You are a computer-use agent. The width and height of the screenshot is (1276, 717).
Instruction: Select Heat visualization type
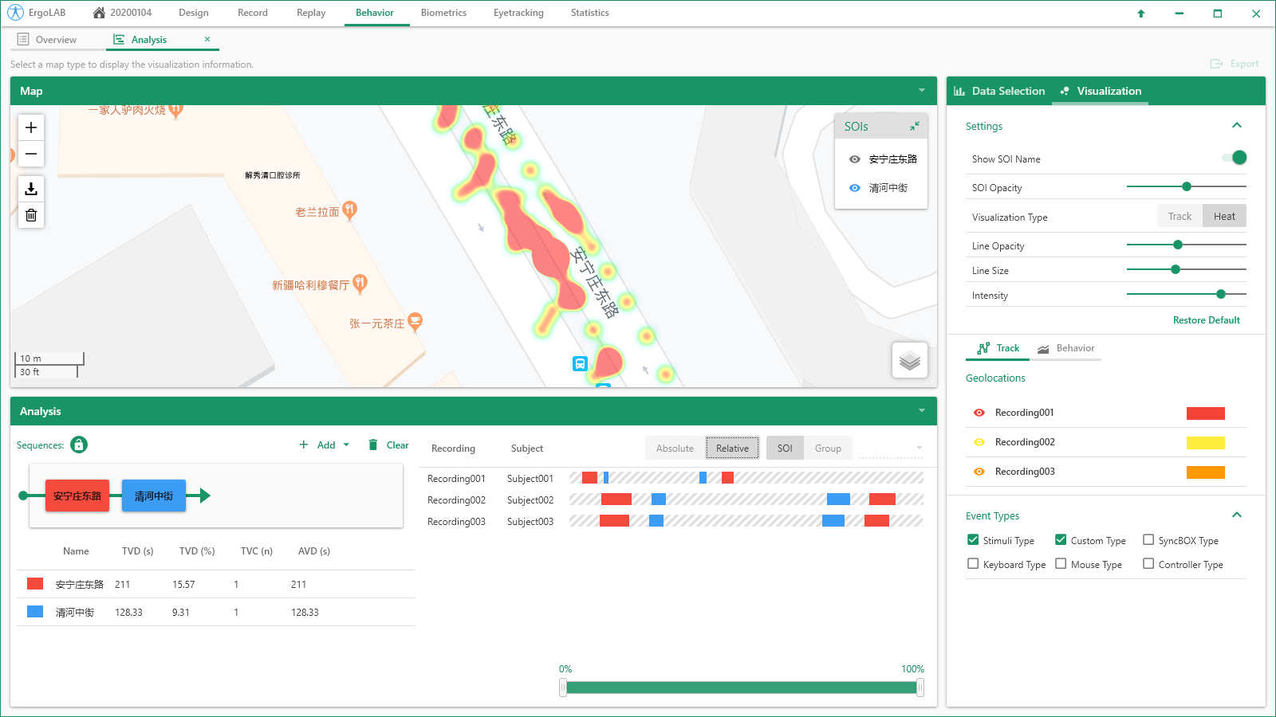pyautogui.click(x=1224, y=216)
